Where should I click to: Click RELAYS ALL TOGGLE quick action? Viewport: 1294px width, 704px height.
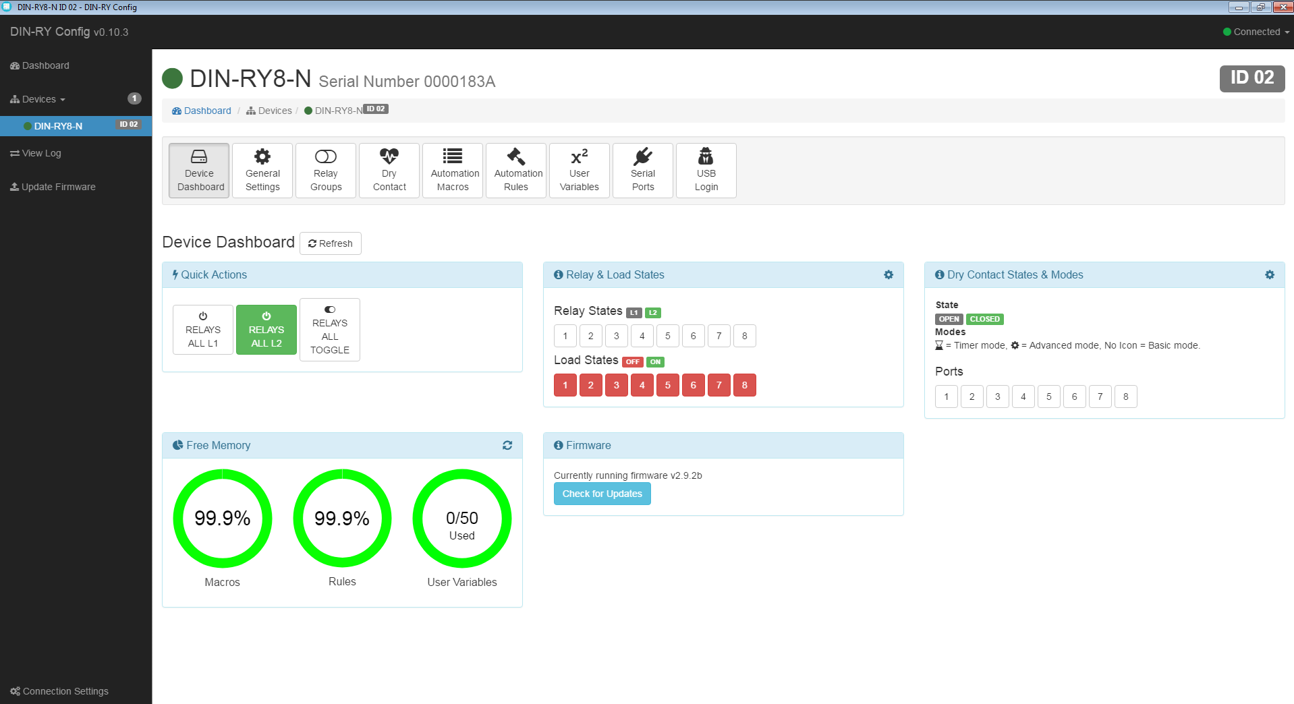coord(329,330)
